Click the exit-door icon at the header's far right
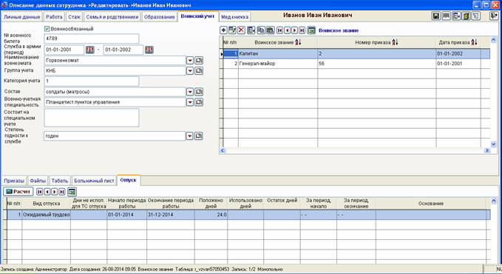 click(x=494, y=16)
